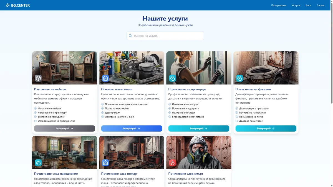Toggle the checkmark beside Полиране без следи
333x187 pixels.
click(170, 112)
